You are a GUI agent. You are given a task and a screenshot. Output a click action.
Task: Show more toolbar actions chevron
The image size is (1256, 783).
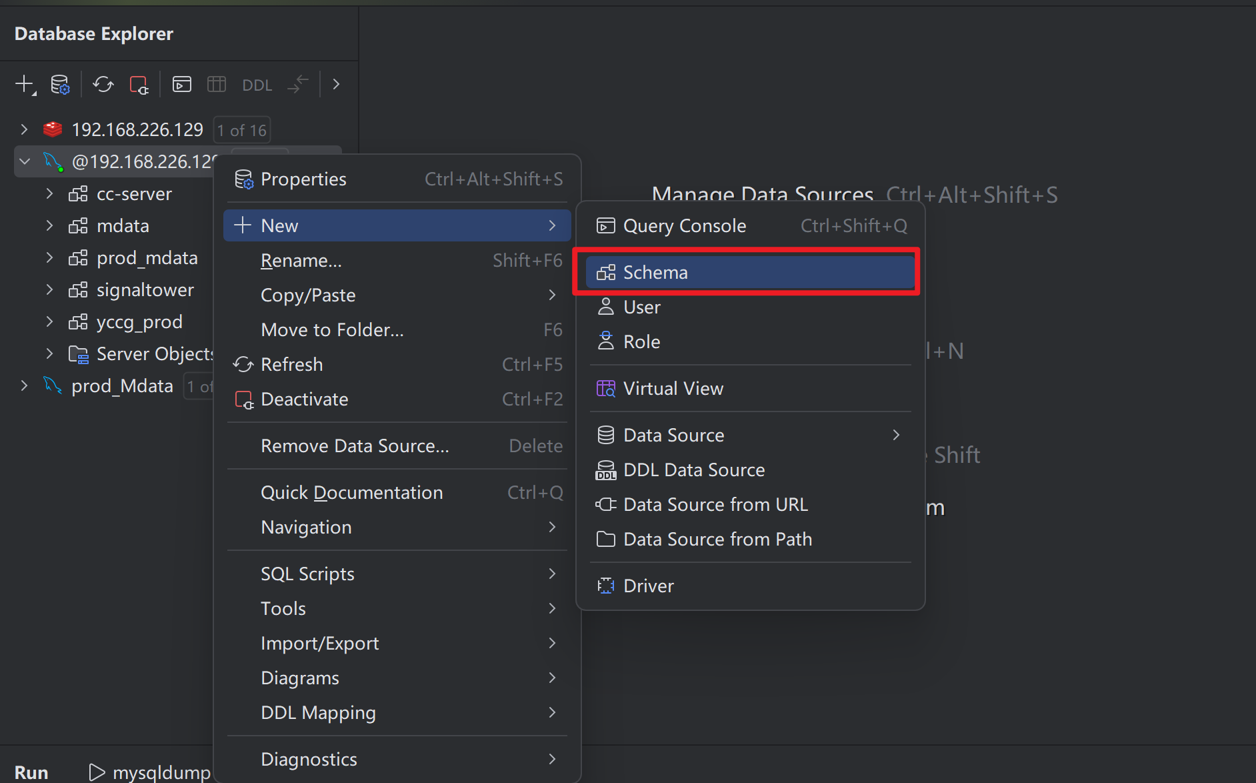pyautogui.click(x=336, y=85)
